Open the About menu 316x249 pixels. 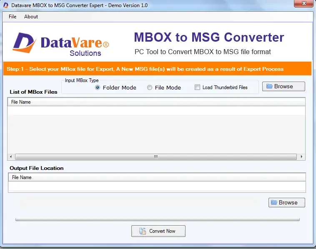[x=31, y=17]
